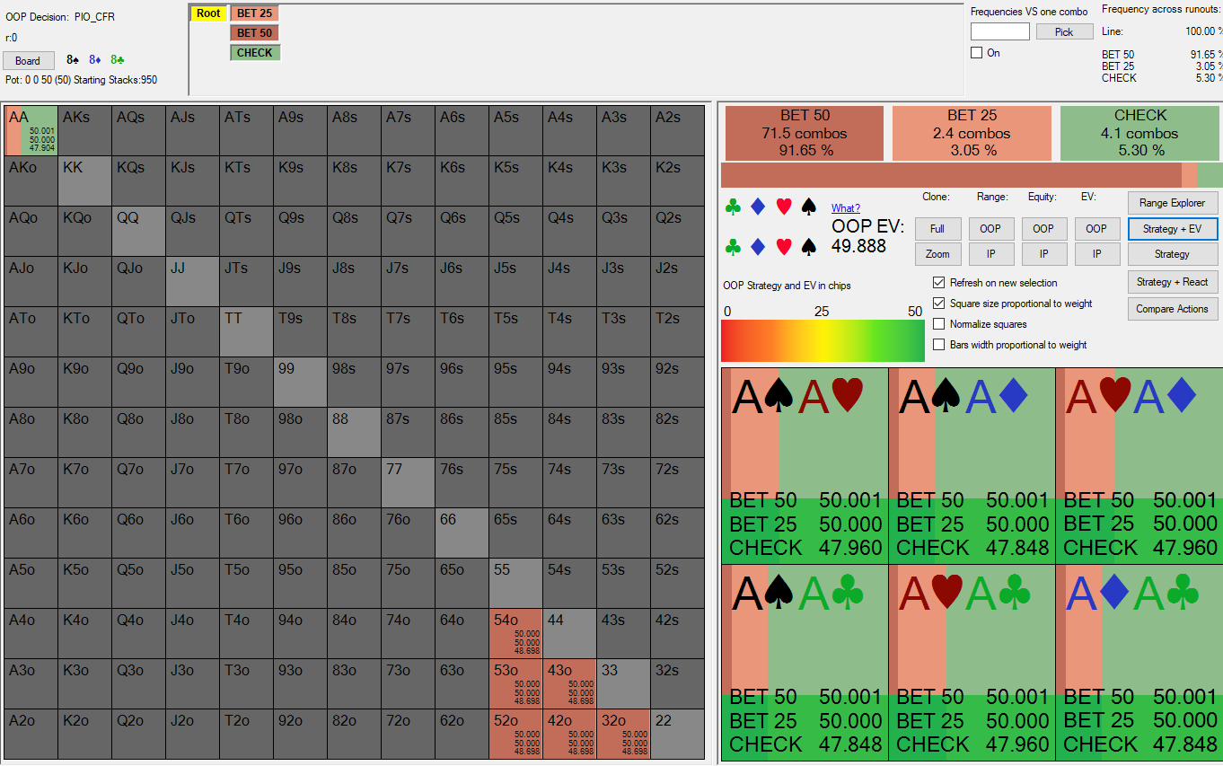
Task: Filter by diamonds in the lower suit row
Action: coord(758,246)
